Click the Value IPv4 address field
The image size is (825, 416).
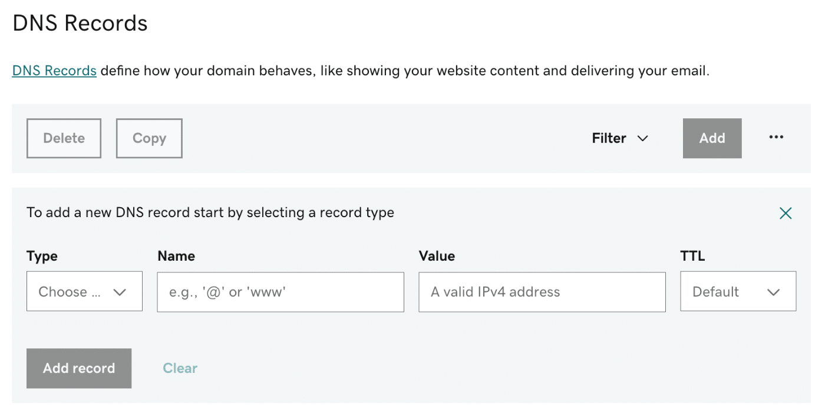tap(542, 291)
